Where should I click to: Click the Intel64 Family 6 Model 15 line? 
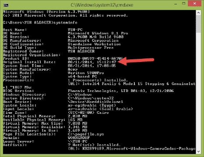click(132, 84)
